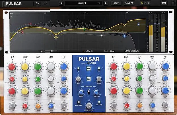The image size is (177, 115).
Task: Select the R channel display below graph
Action: 92,51
